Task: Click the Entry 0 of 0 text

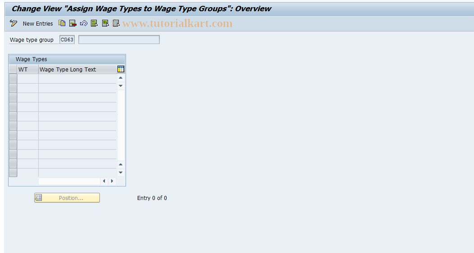Action: coord(152,198)
